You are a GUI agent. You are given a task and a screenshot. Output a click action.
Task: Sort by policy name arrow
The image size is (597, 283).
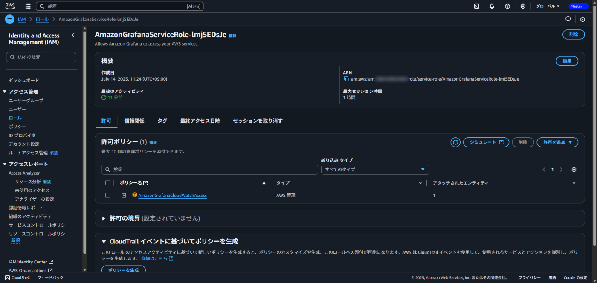point(264,183)
